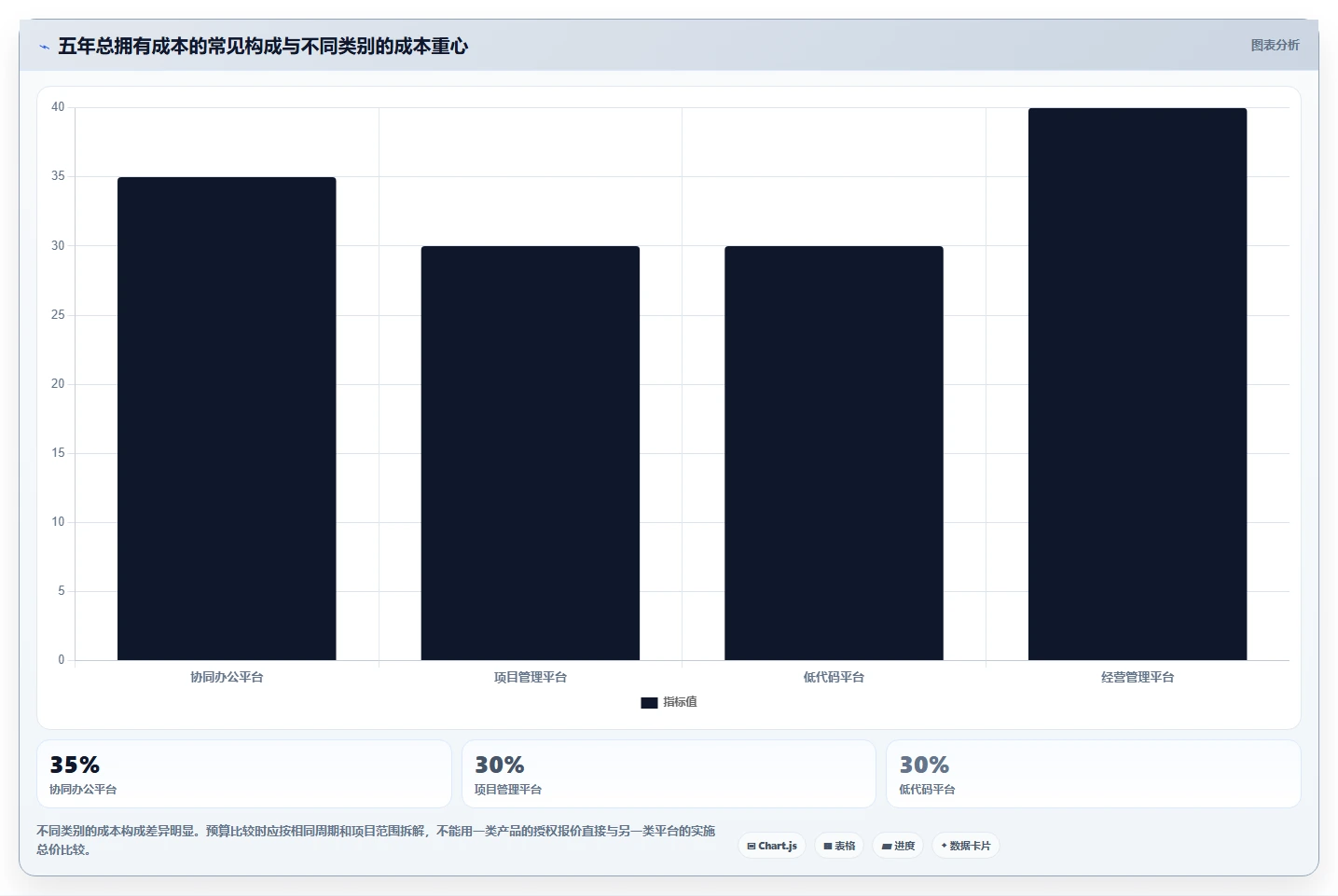The width and height of the screenshot is (1338, 896).
Task: Click the lightning icon beside the chart title
Action: [44, 47]
